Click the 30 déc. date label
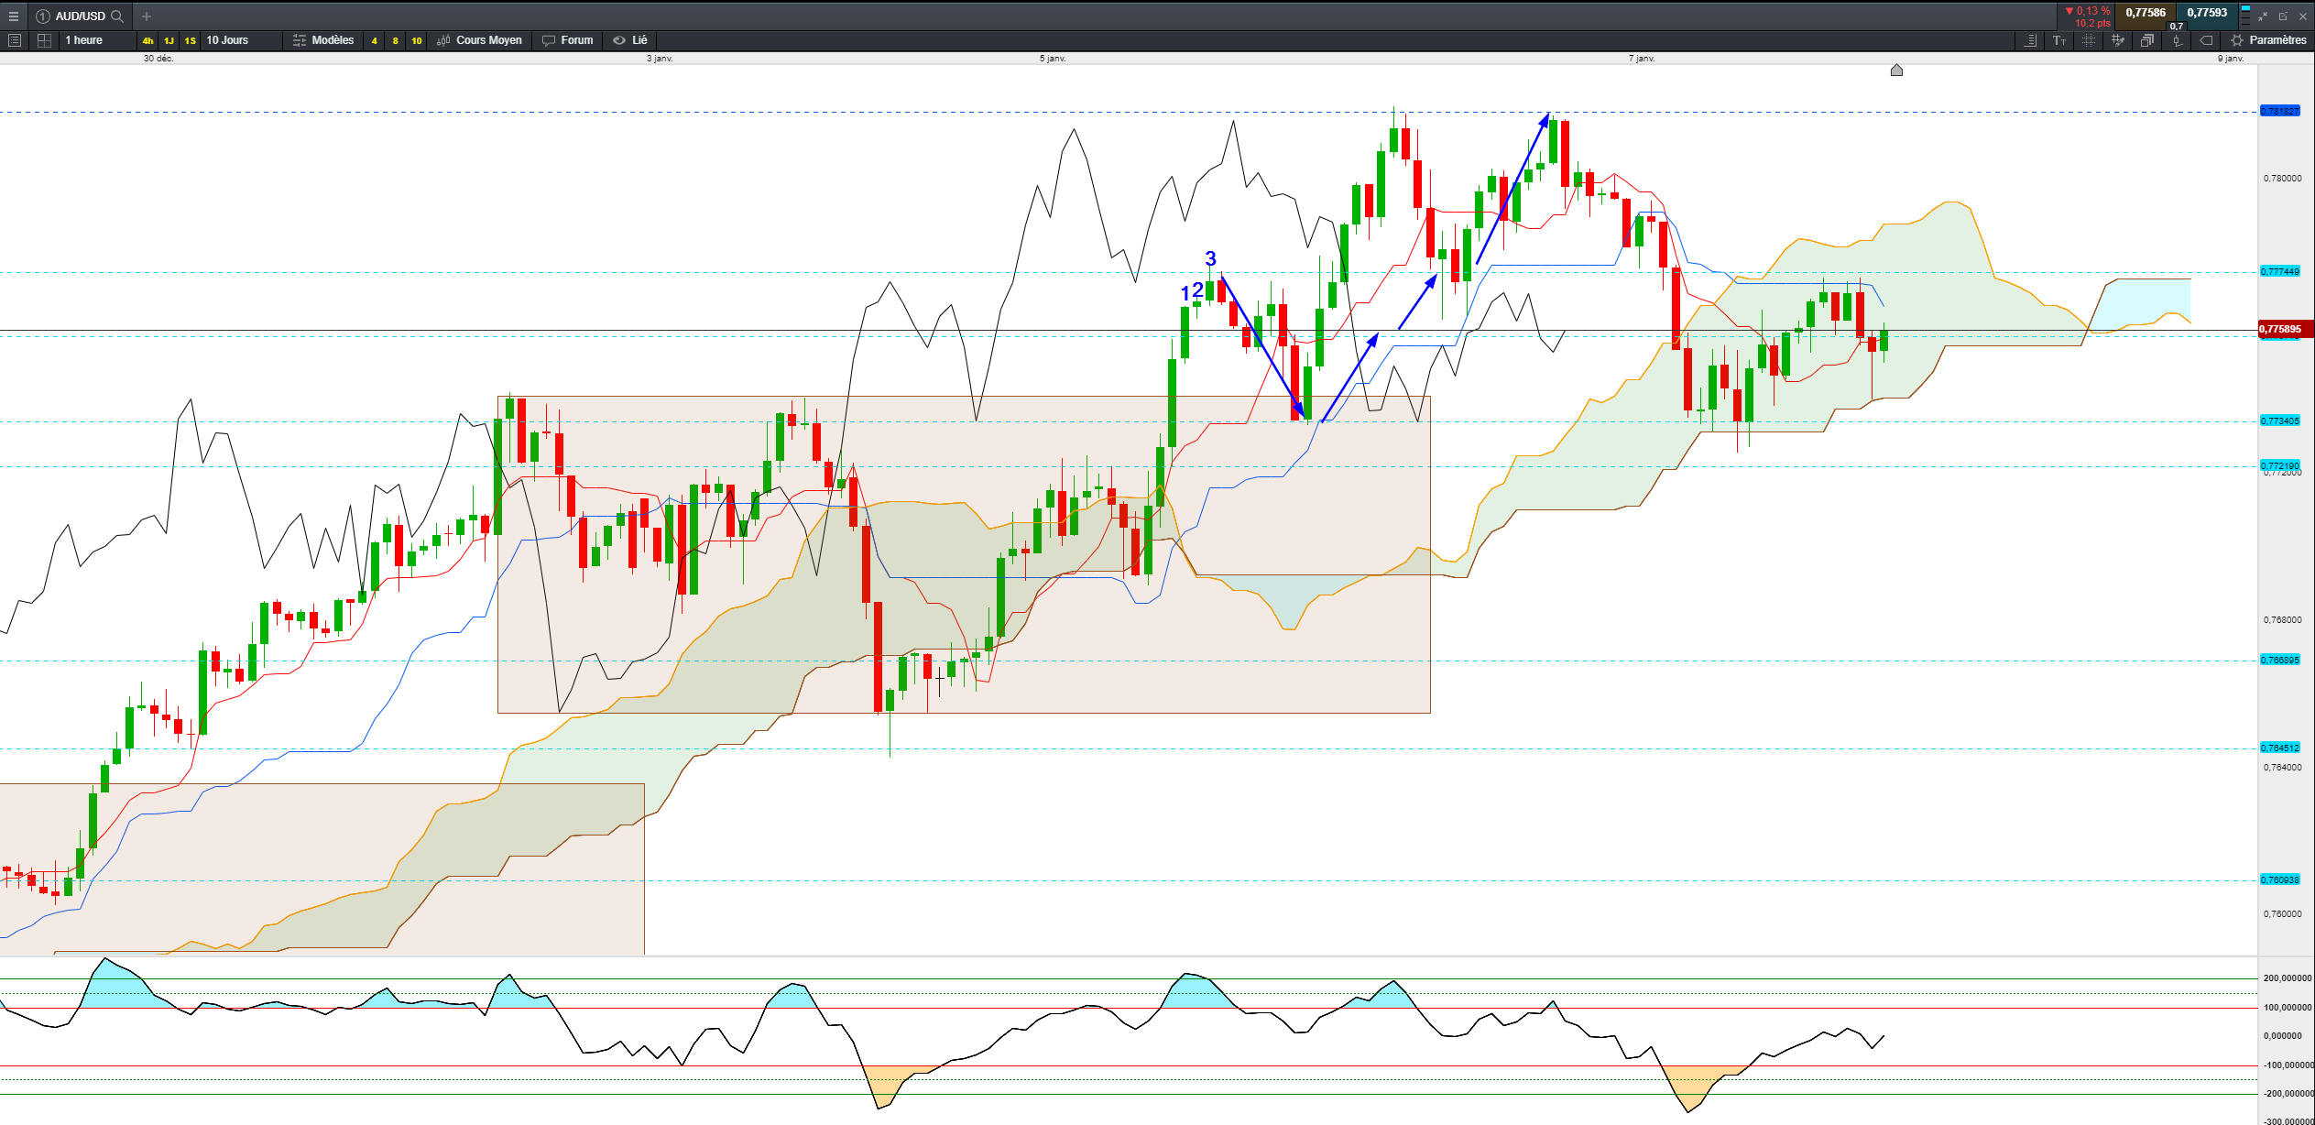This screenshot has width=2315, height=1125. click(x=158, y=59)
